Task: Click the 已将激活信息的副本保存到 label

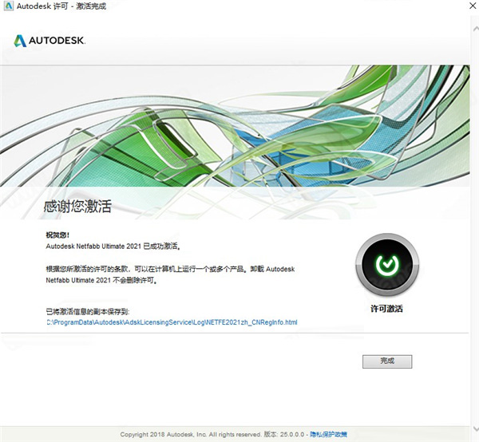Action: click(88, 312)
